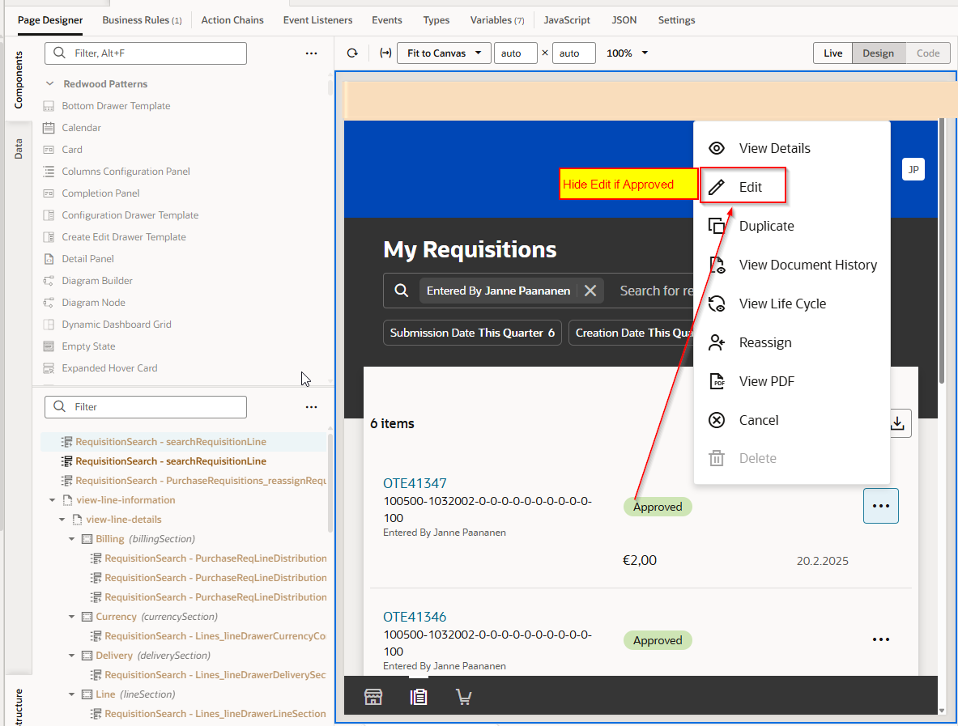Refresh the canvas preview
The image size is (958, 726).
(x=352, y=53)
